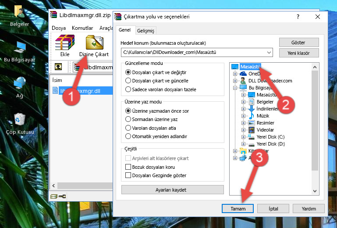Open the Hedef konum path dropdown

(269, 53)
